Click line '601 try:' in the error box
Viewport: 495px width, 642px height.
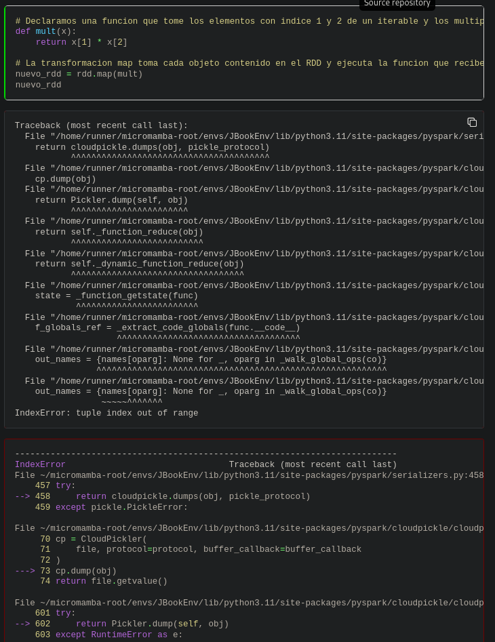tap(56, 613)
